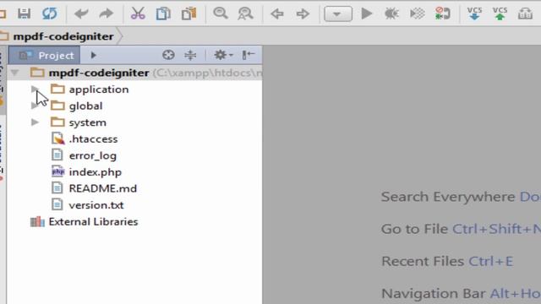The image size is (541, 304).
Task: Select the Project view tab
Action: pos(45,55)
